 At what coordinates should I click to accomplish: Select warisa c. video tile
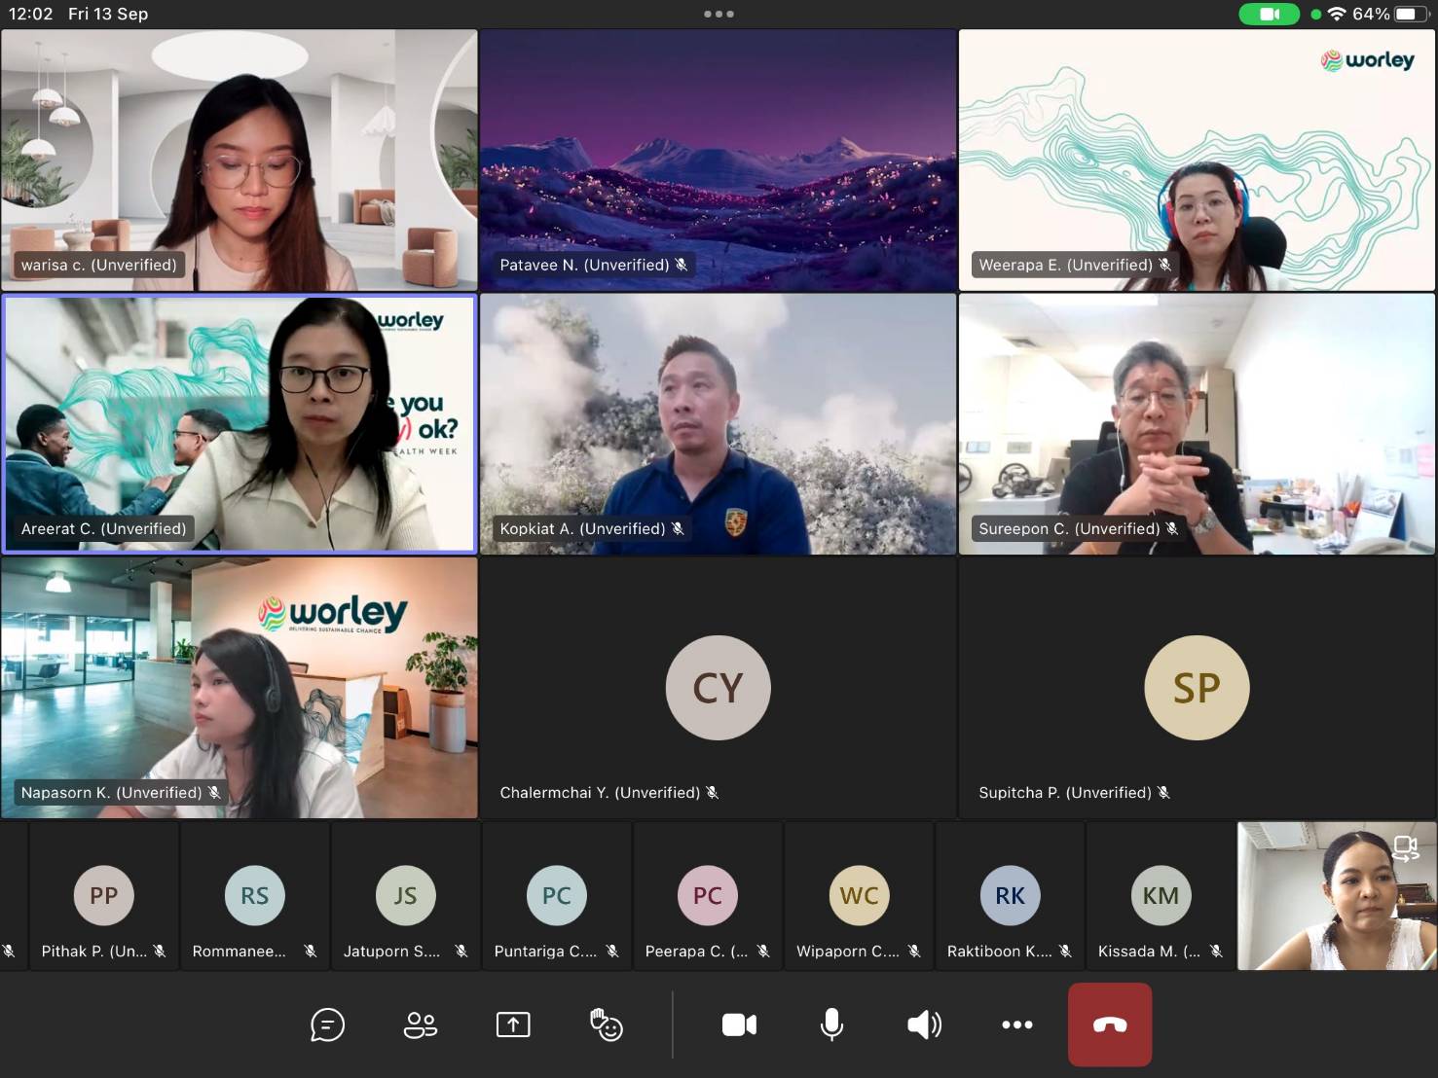[240, 160]
